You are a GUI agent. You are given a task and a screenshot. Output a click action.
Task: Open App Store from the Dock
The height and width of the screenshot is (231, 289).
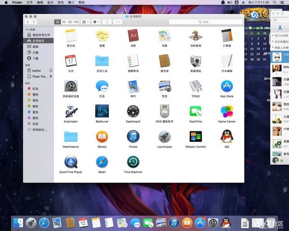point(200,223)
